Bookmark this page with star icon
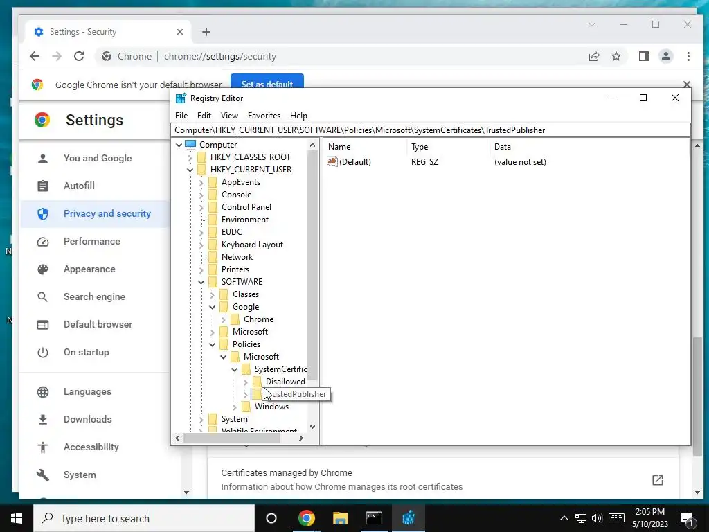 click(616, 56)
